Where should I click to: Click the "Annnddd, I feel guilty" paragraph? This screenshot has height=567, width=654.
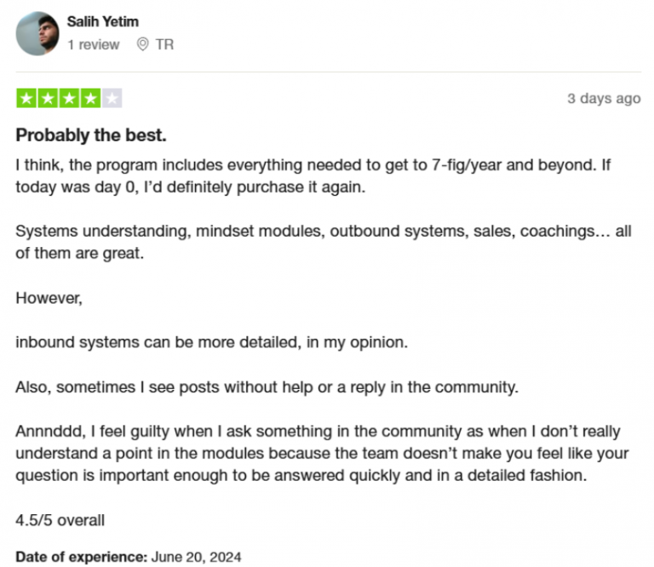coord(318,453)
